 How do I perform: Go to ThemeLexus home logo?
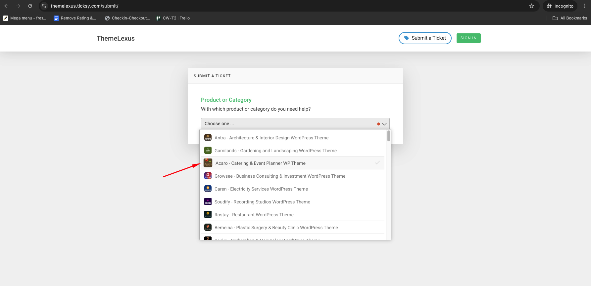click(x=116, y=38)
